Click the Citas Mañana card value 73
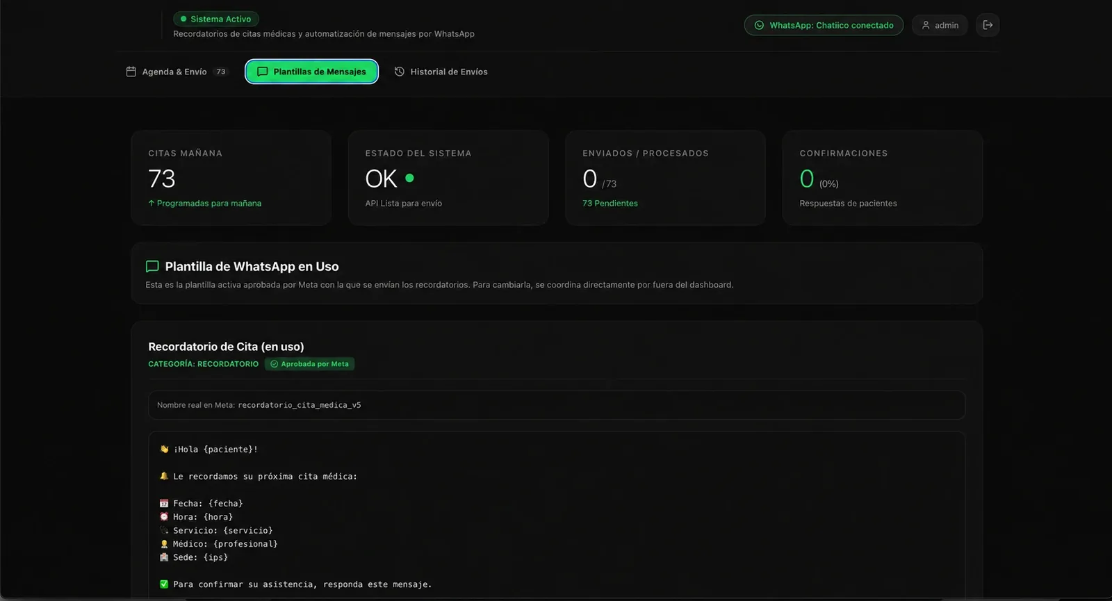This screenshot has width=1112, height=601. click(162, 179)
